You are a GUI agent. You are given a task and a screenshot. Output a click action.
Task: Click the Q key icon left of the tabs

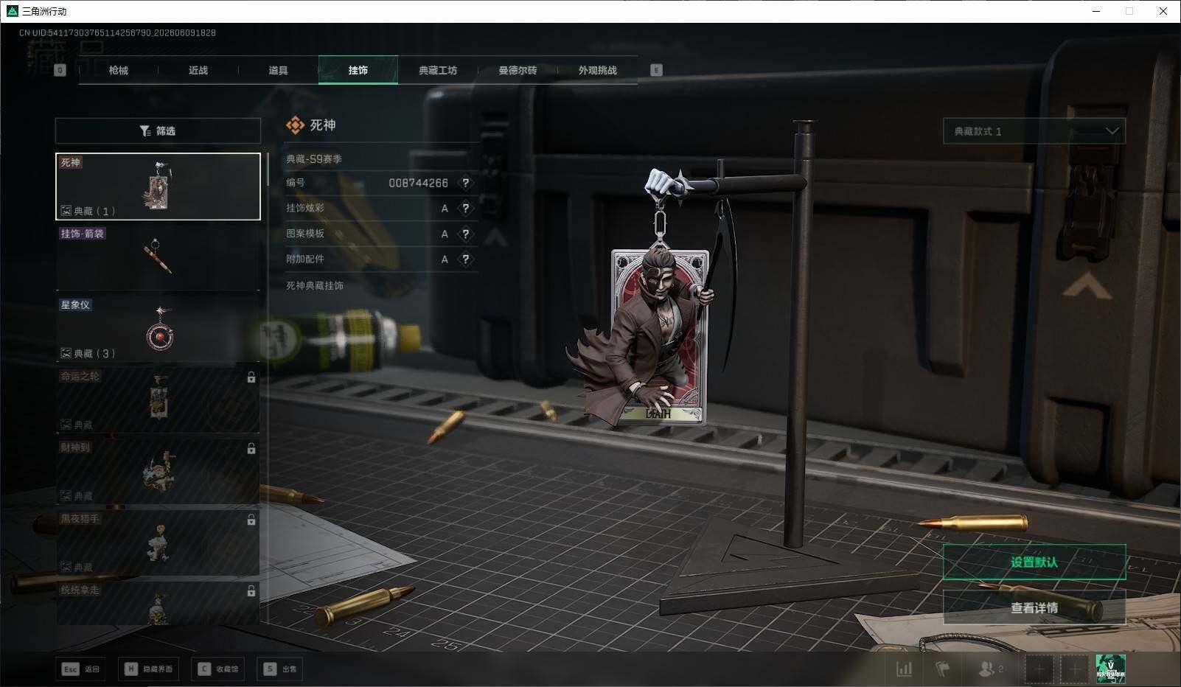pos(60,70)
